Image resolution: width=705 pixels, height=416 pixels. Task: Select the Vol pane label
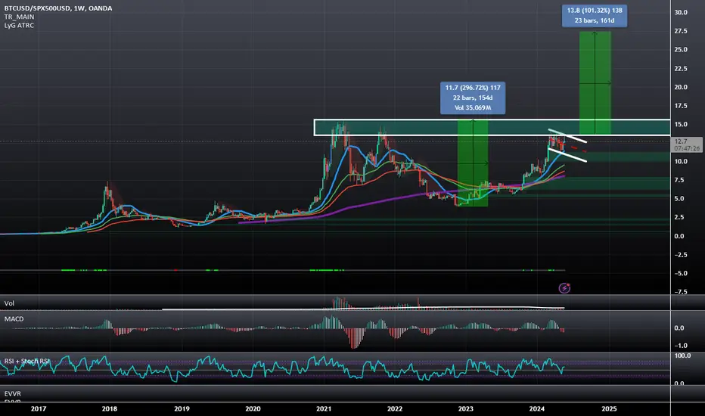click(9, 303)
